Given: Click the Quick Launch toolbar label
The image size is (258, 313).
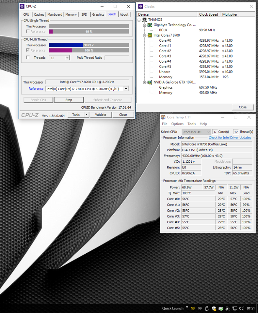Looking at the screenshot, I should [173, 308].
